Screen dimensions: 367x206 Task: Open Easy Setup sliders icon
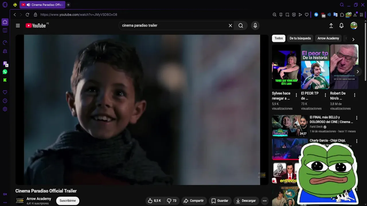click(362, 15)
